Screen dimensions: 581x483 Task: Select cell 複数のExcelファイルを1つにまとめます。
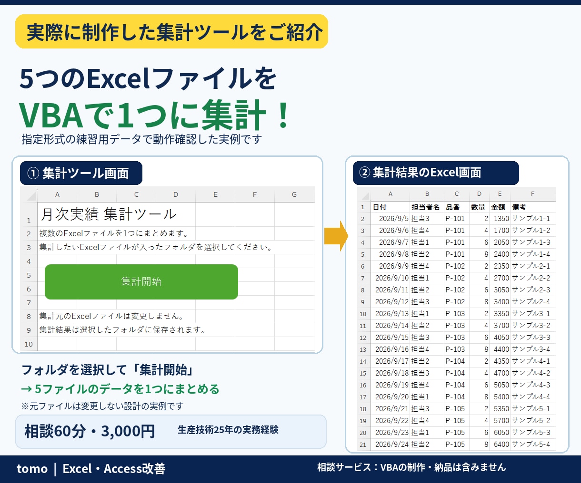point(114,233)
